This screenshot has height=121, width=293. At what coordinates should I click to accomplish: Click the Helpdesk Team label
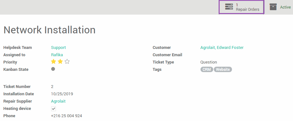click(x=17, y=47)
